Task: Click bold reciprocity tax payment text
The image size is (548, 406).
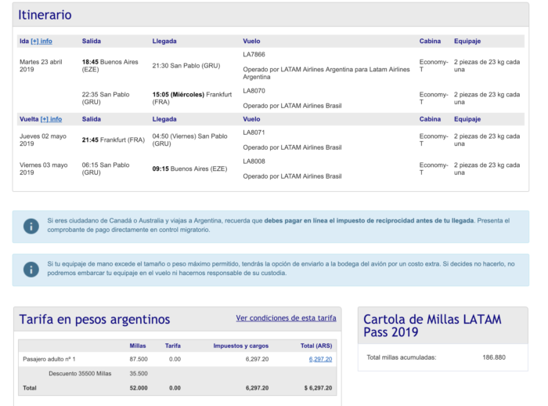Action: (x=368, y=221)
